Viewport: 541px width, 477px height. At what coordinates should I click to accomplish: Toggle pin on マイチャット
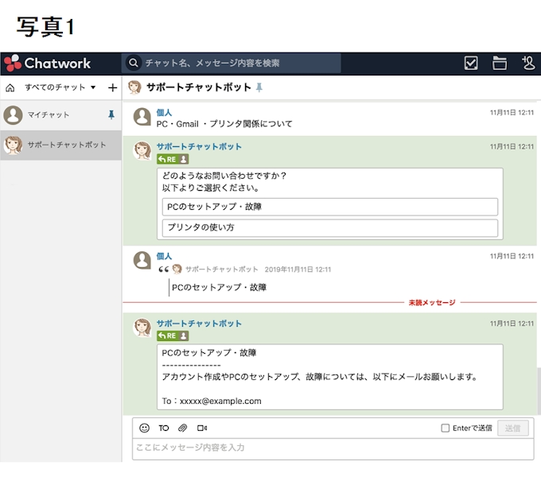111,115
